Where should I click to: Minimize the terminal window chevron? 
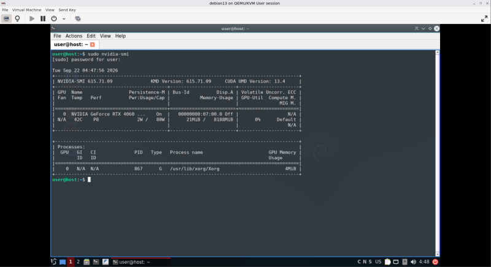(423, 28)
